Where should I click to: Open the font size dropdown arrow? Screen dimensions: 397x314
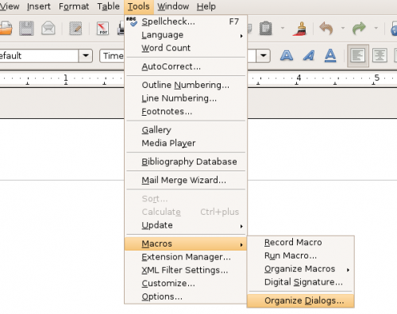(263, 56)
